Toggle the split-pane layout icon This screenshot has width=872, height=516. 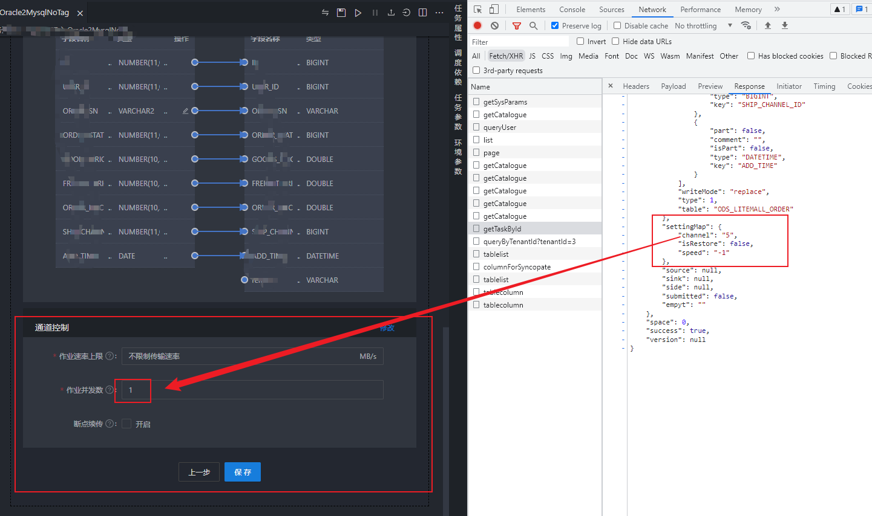pyautogui.click(x=423, y=13)
